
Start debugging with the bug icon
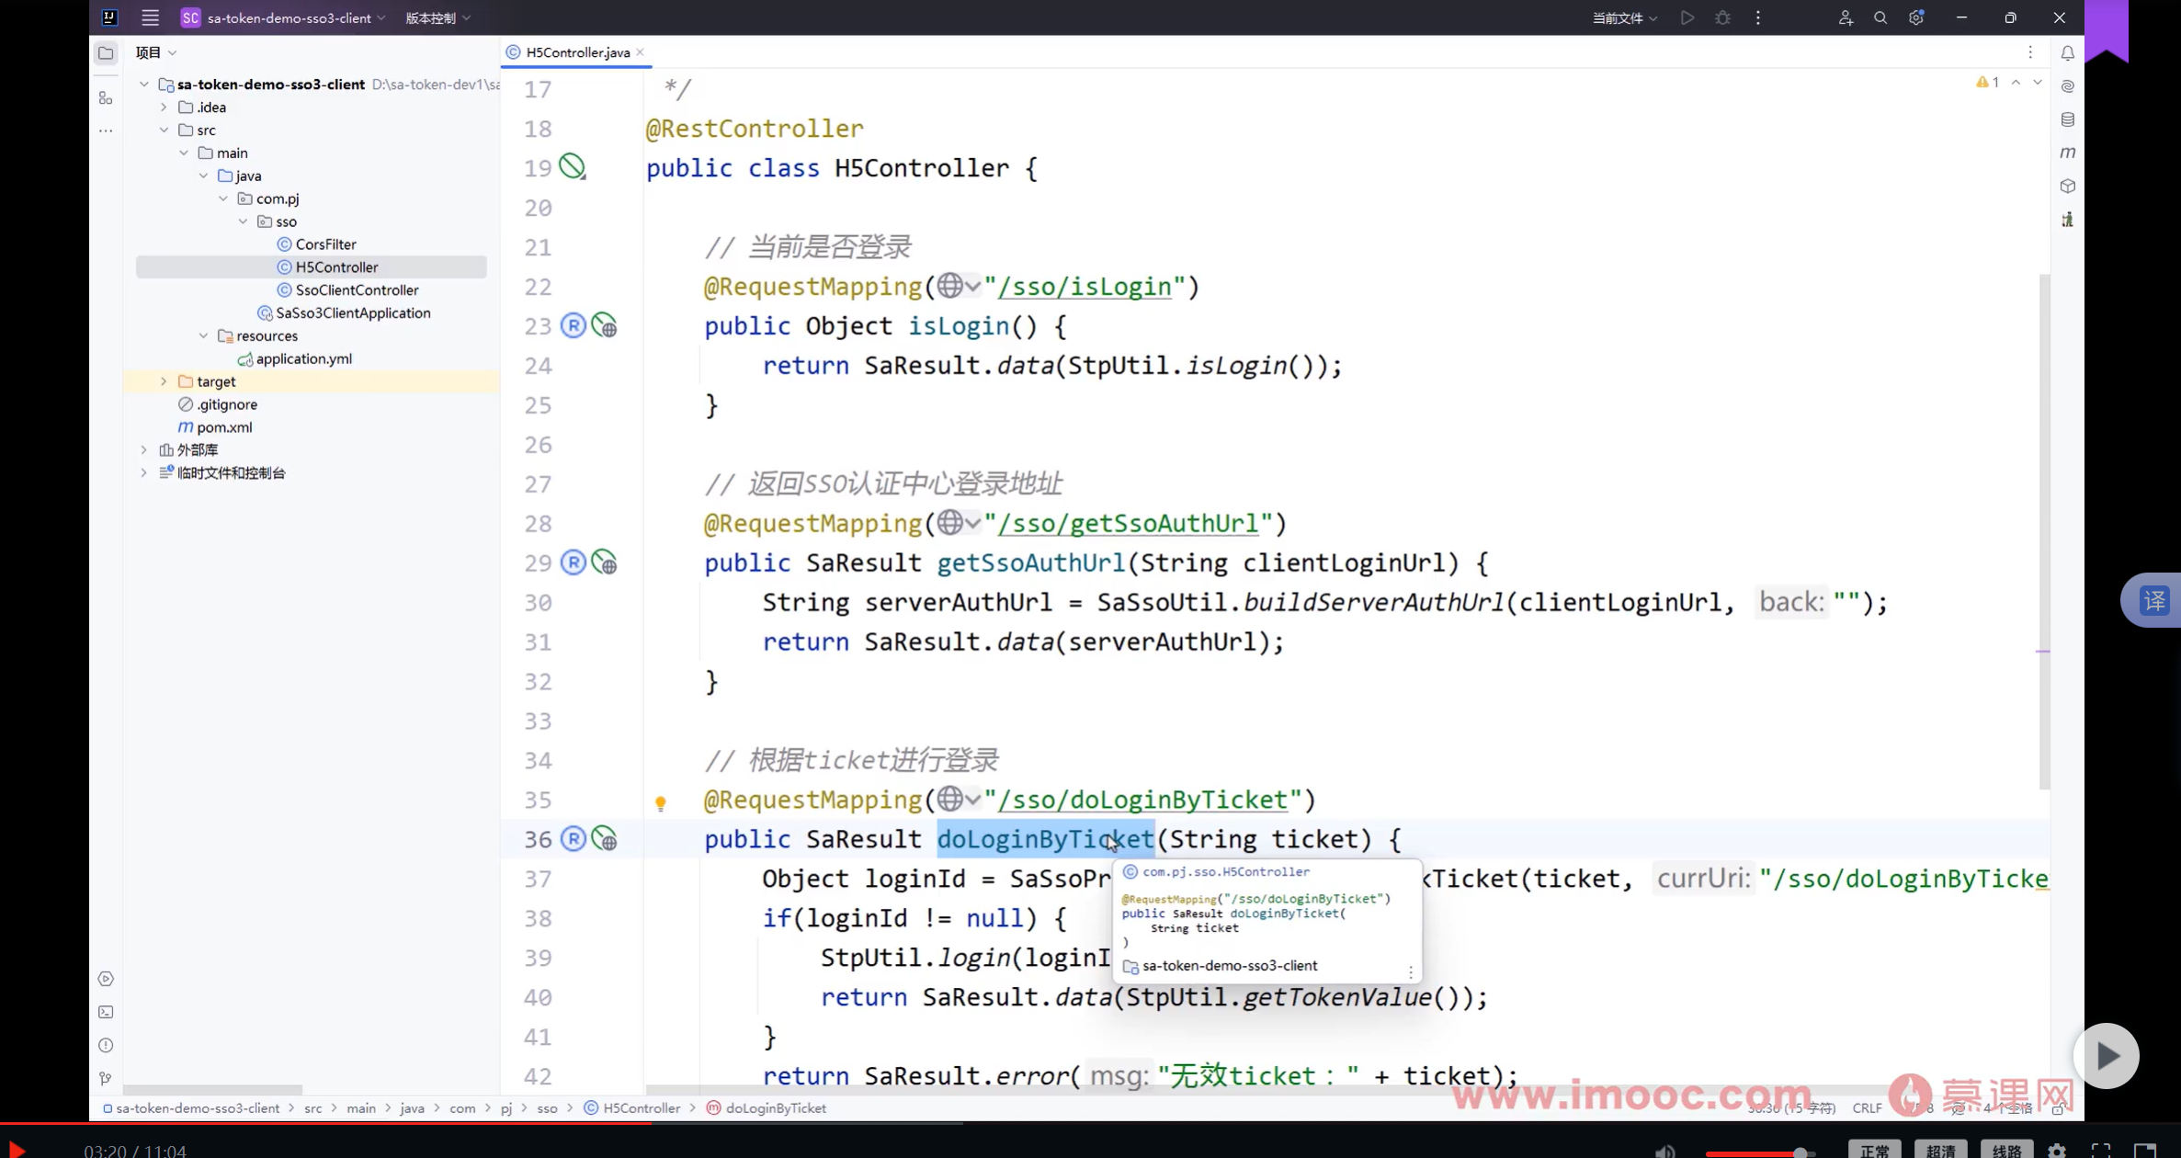coord(1722,17)
